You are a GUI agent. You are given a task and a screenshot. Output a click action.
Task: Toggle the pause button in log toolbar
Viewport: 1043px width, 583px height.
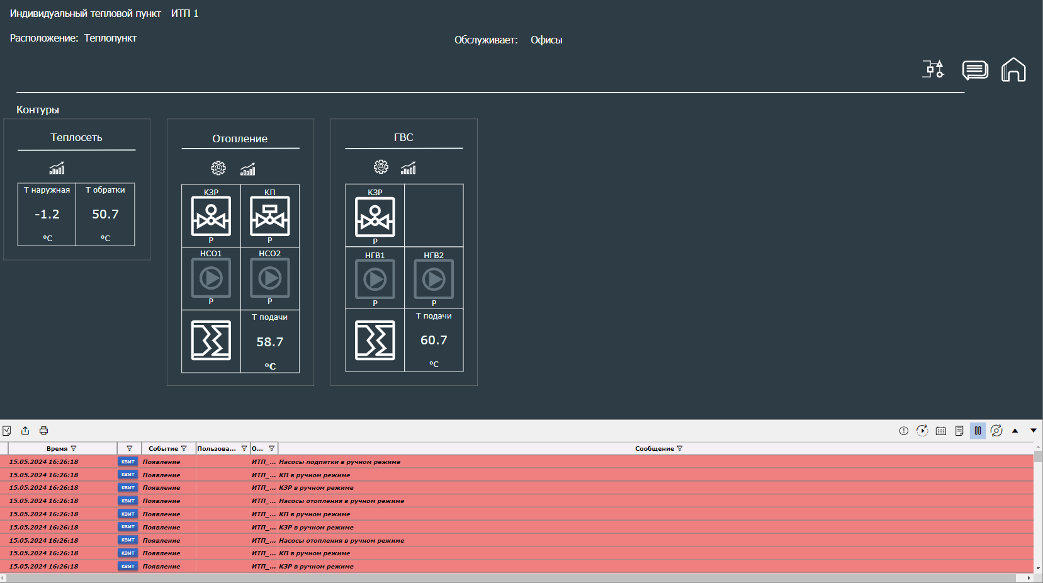(978, 431)
